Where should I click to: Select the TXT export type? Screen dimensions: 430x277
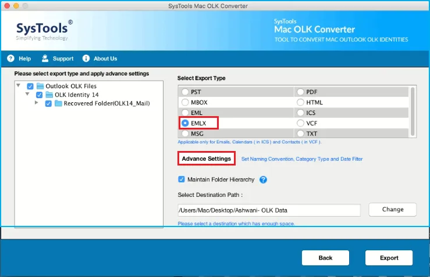click(301, 134)
